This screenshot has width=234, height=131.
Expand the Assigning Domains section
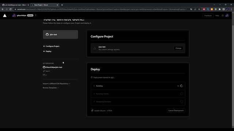coord(138,102)
